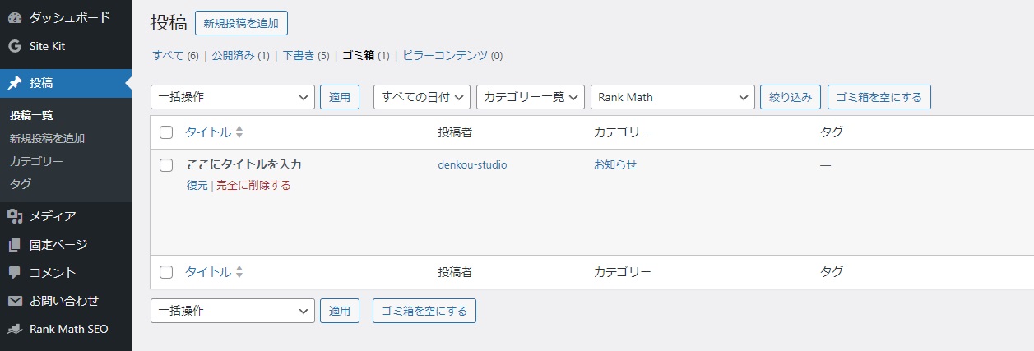Click the contact envelope icon
This screenshot has height=351, width=1034.
14,301
